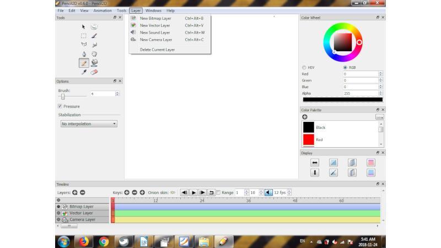Select the HSV radio button
The image size is (441, 248).
(x=304, y=67)
